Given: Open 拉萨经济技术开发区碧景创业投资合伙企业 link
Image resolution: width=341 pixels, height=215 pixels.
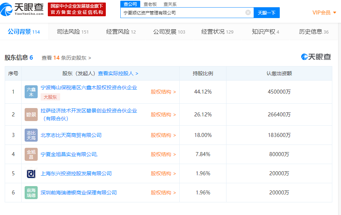Looking at the screenshot, I should pyautogui.click(x=89, y=115).
